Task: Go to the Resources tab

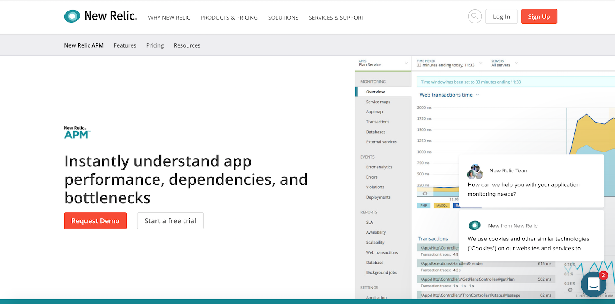Action: (x=187, y=45)
